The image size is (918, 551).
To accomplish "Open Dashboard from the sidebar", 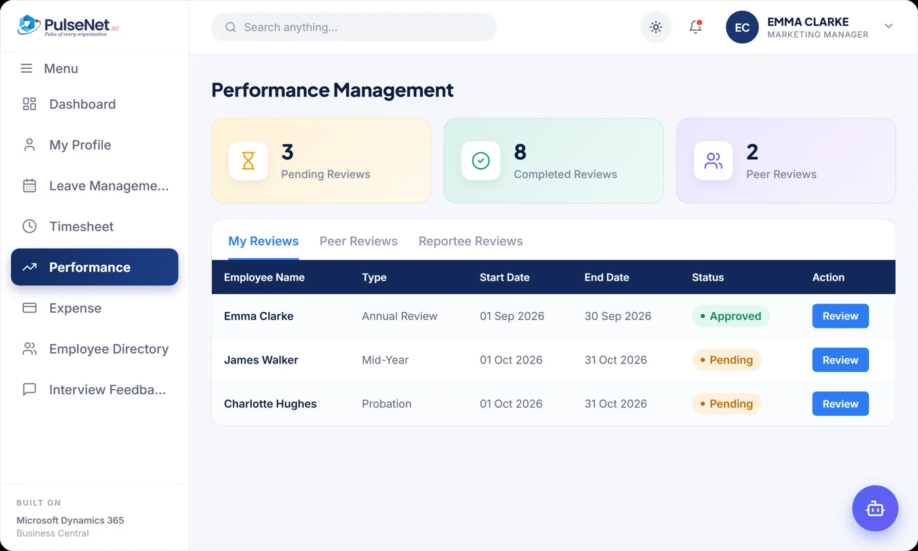I will click(x=94, y=104).
